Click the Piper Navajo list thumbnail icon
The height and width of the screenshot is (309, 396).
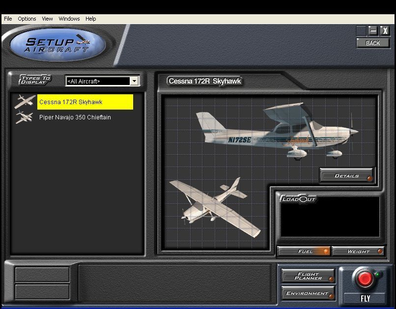24,117
